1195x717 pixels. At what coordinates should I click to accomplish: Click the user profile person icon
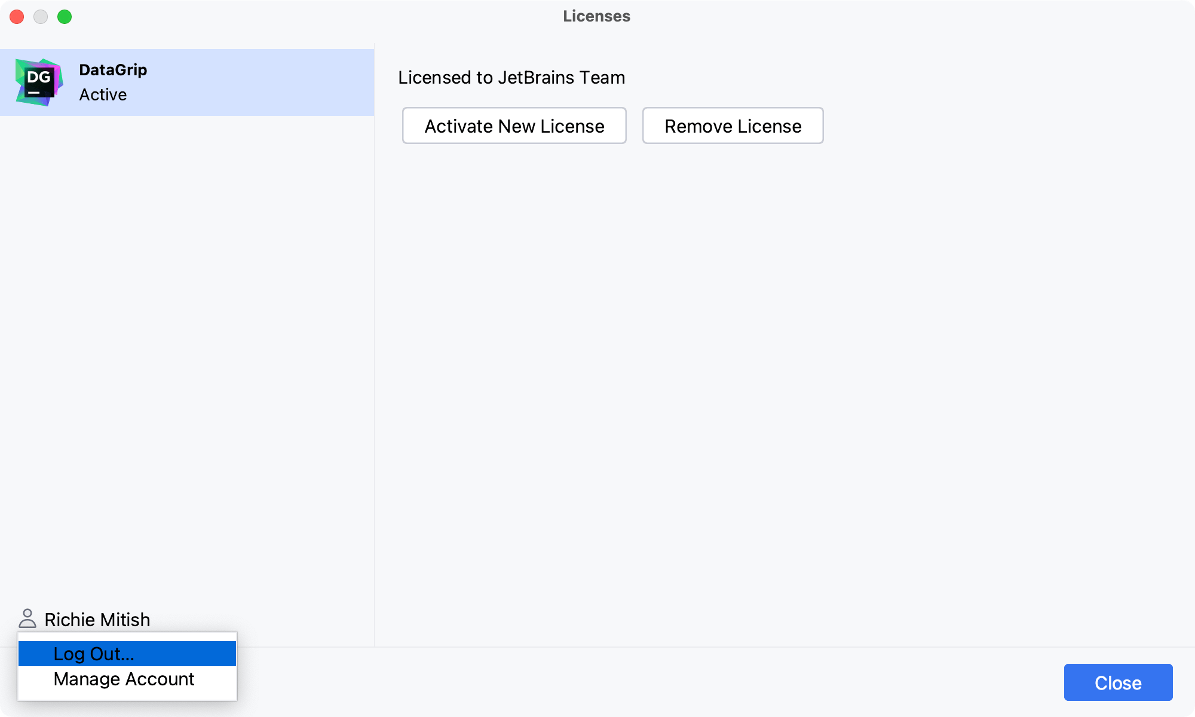(27, 619)
